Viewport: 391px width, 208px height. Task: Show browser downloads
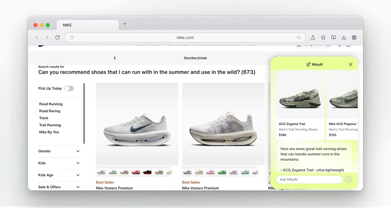click(x=344, y=37)
